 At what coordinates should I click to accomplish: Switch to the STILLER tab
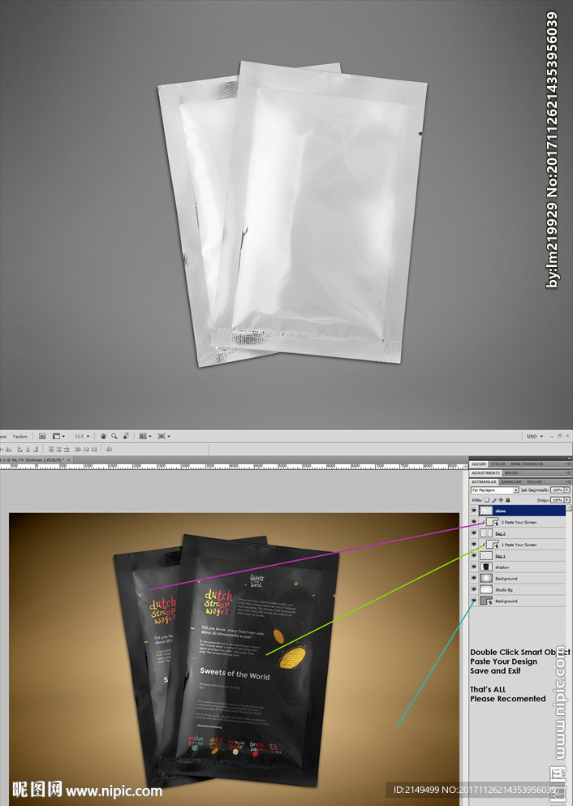(x=498, y=463)
